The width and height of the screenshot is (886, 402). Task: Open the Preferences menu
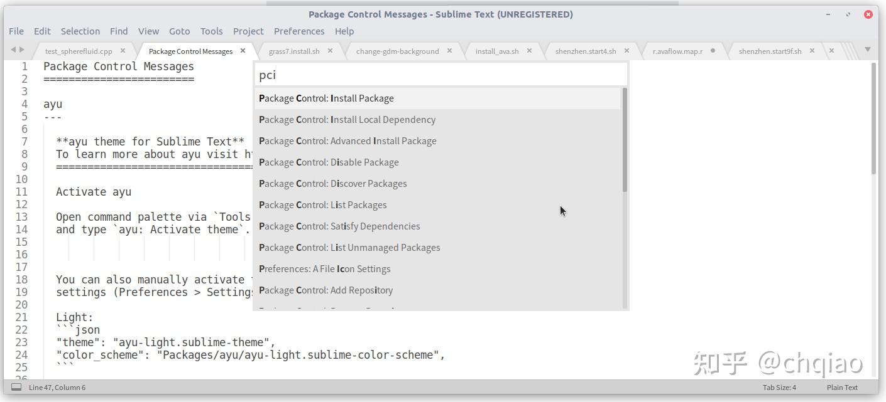pos(299,31)
